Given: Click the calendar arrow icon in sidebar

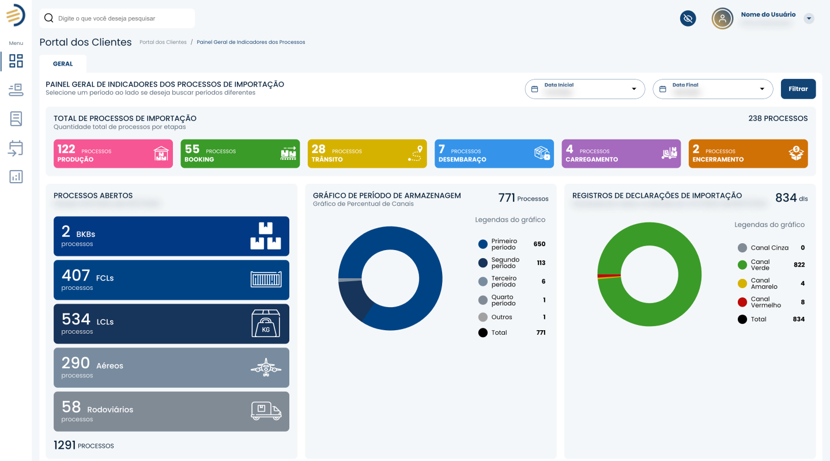Looking at the screenshot, I should [16, 148].
